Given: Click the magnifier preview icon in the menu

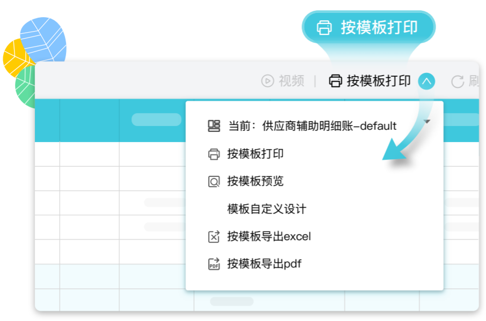Looking at the screenshot, I should click(x=214, y=181).
